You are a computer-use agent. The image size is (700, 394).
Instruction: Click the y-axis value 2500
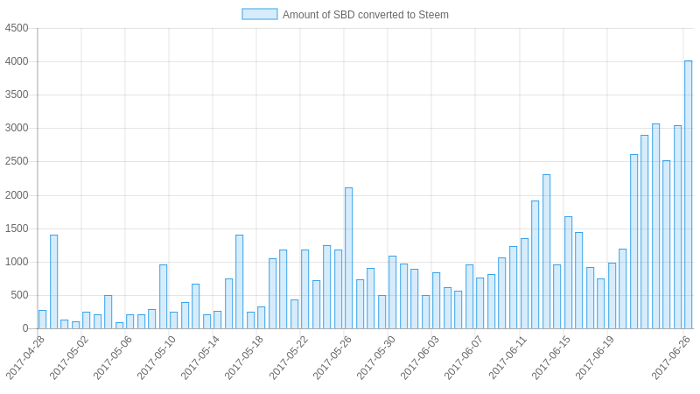pos(17,161)
